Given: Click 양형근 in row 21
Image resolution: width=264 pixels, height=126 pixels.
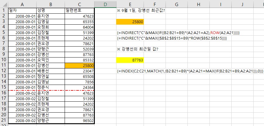Looking at the screenshot, I should coord(50,120).
